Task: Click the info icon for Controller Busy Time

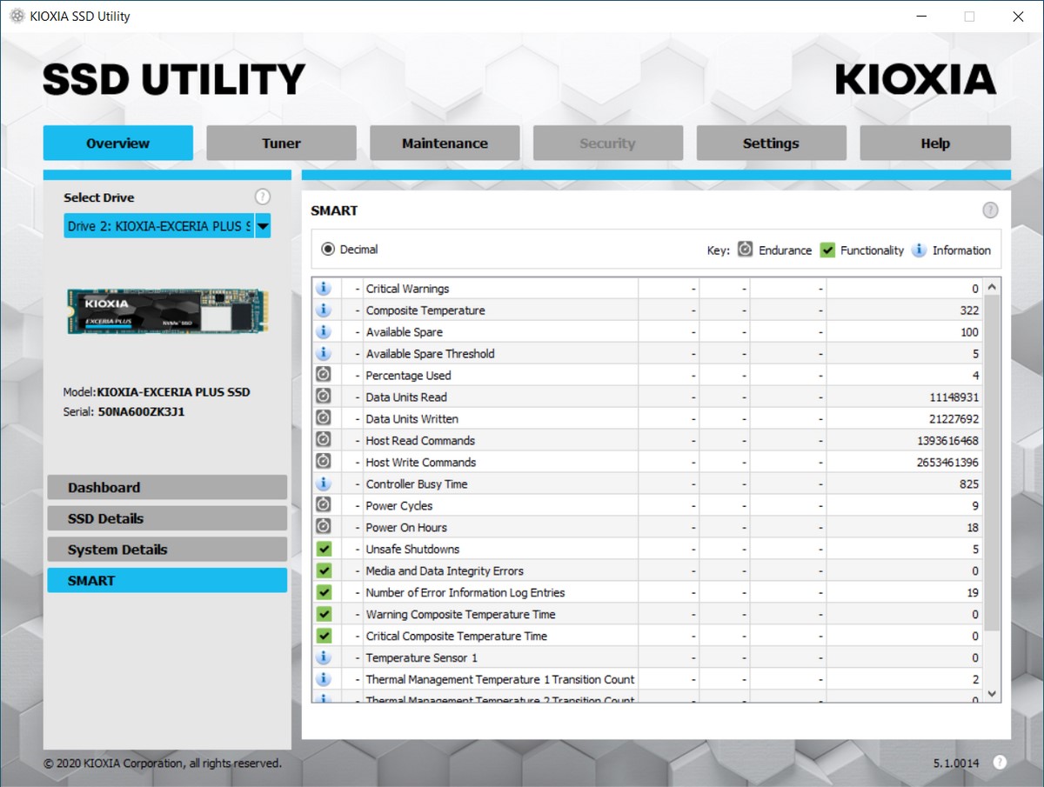Action: click(324, 484)
